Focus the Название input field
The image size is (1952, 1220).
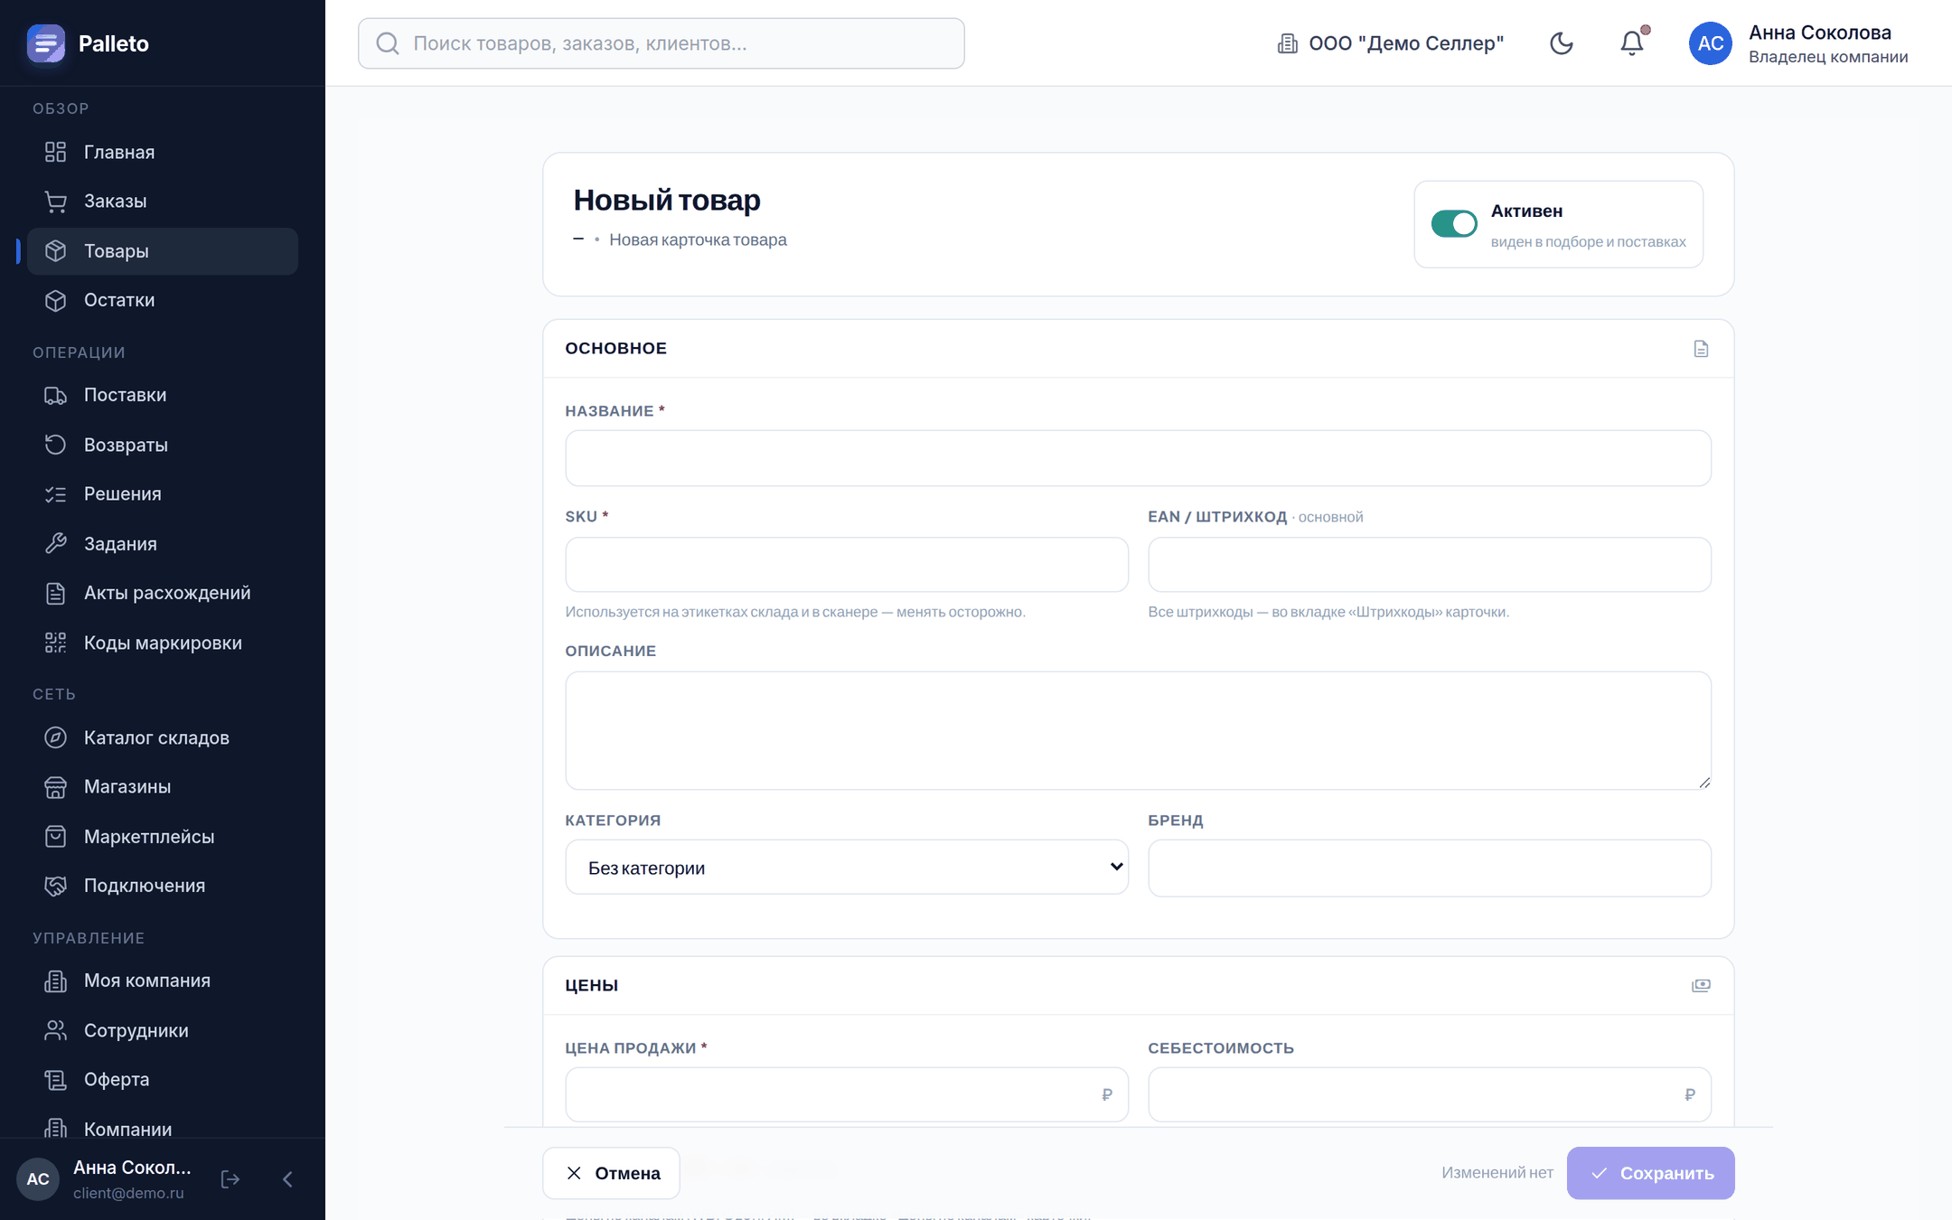1138,458
